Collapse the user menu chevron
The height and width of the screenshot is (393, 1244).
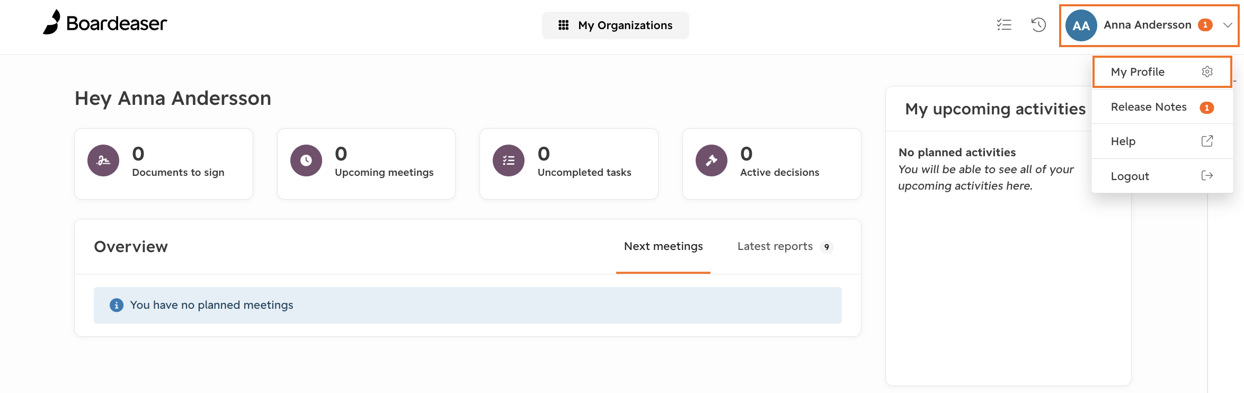pyautogui.click(x=1228, y=25)
